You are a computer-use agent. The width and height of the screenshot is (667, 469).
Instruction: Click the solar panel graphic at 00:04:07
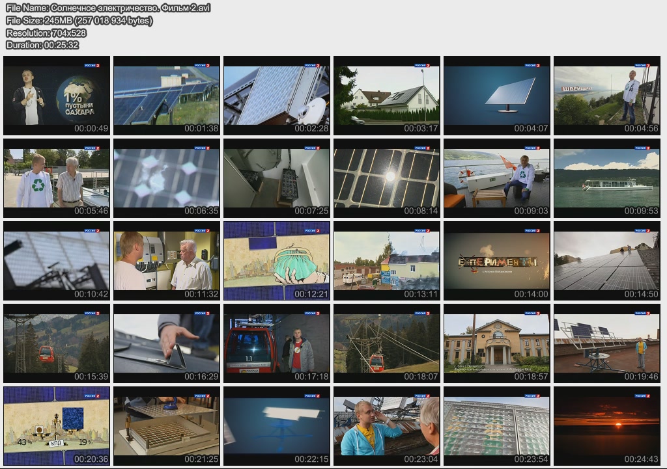click(497, 96)
